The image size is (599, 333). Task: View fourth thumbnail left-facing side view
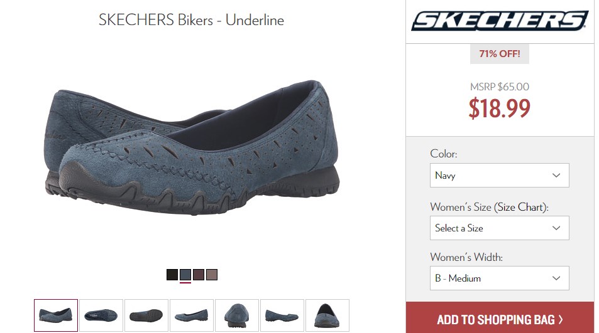(191, 315)
